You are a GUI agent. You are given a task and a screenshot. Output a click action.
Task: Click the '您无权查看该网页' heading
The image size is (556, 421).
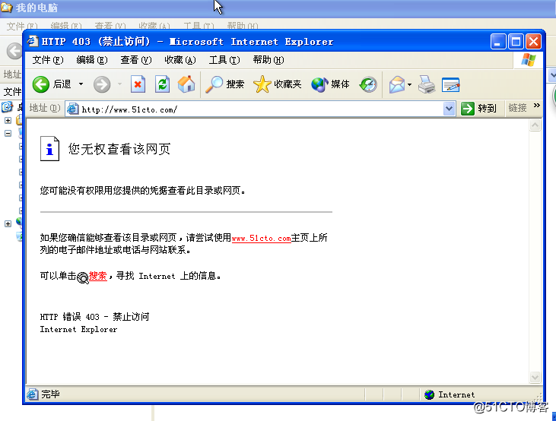(x=119, y=149)
